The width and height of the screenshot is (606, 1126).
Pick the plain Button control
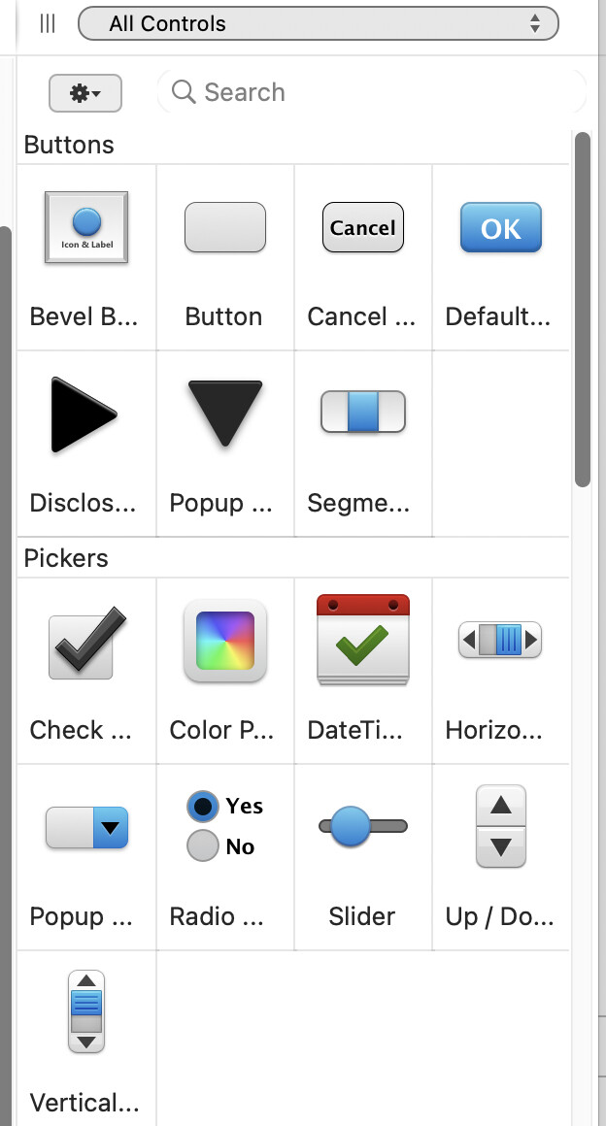pyautogui.click(x=224, y=228)
